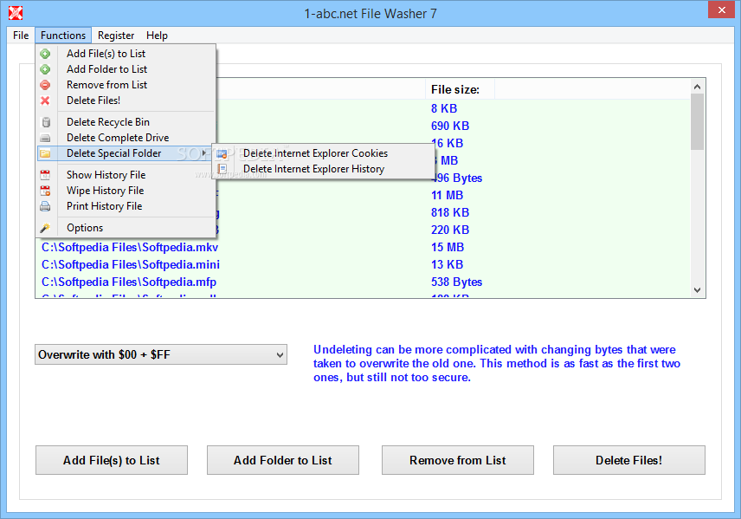
Task: Click icon beside Delete Internet Explorer Cookies
Action: point(222,153)
